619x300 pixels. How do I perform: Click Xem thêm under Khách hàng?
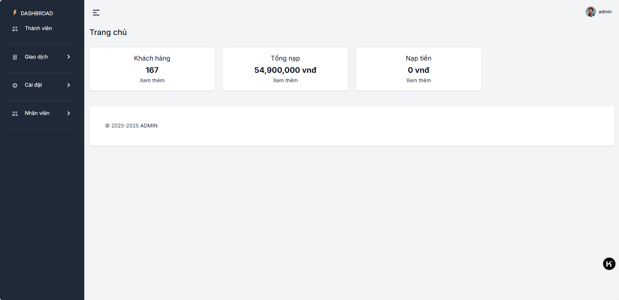point(152,81)
